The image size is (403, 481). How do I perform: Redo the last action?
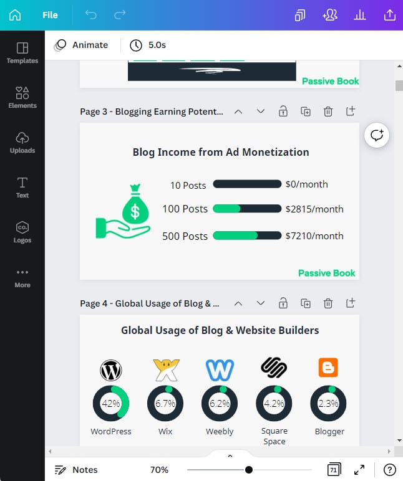pos(120,14)
